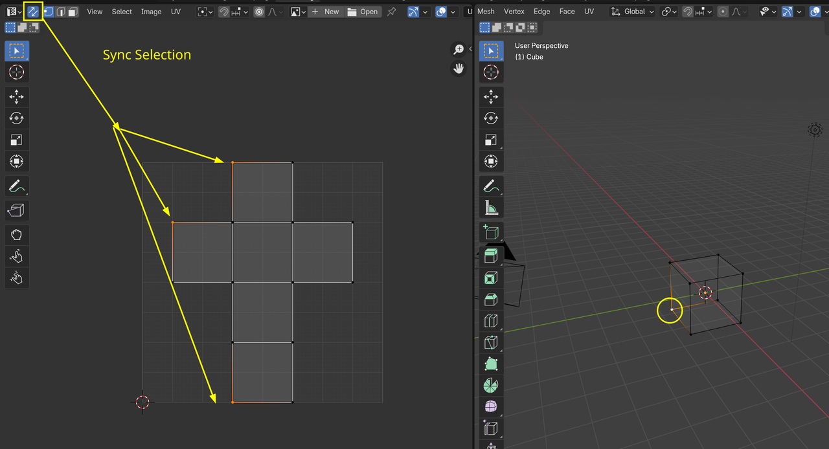This screenshot has width=829, height=449.
Task: Select the Bevel tool
Action: [x=491, y=300]
